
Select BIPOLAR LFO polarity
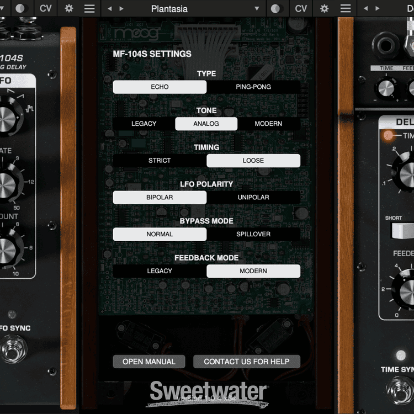click(x=160, y=197)
